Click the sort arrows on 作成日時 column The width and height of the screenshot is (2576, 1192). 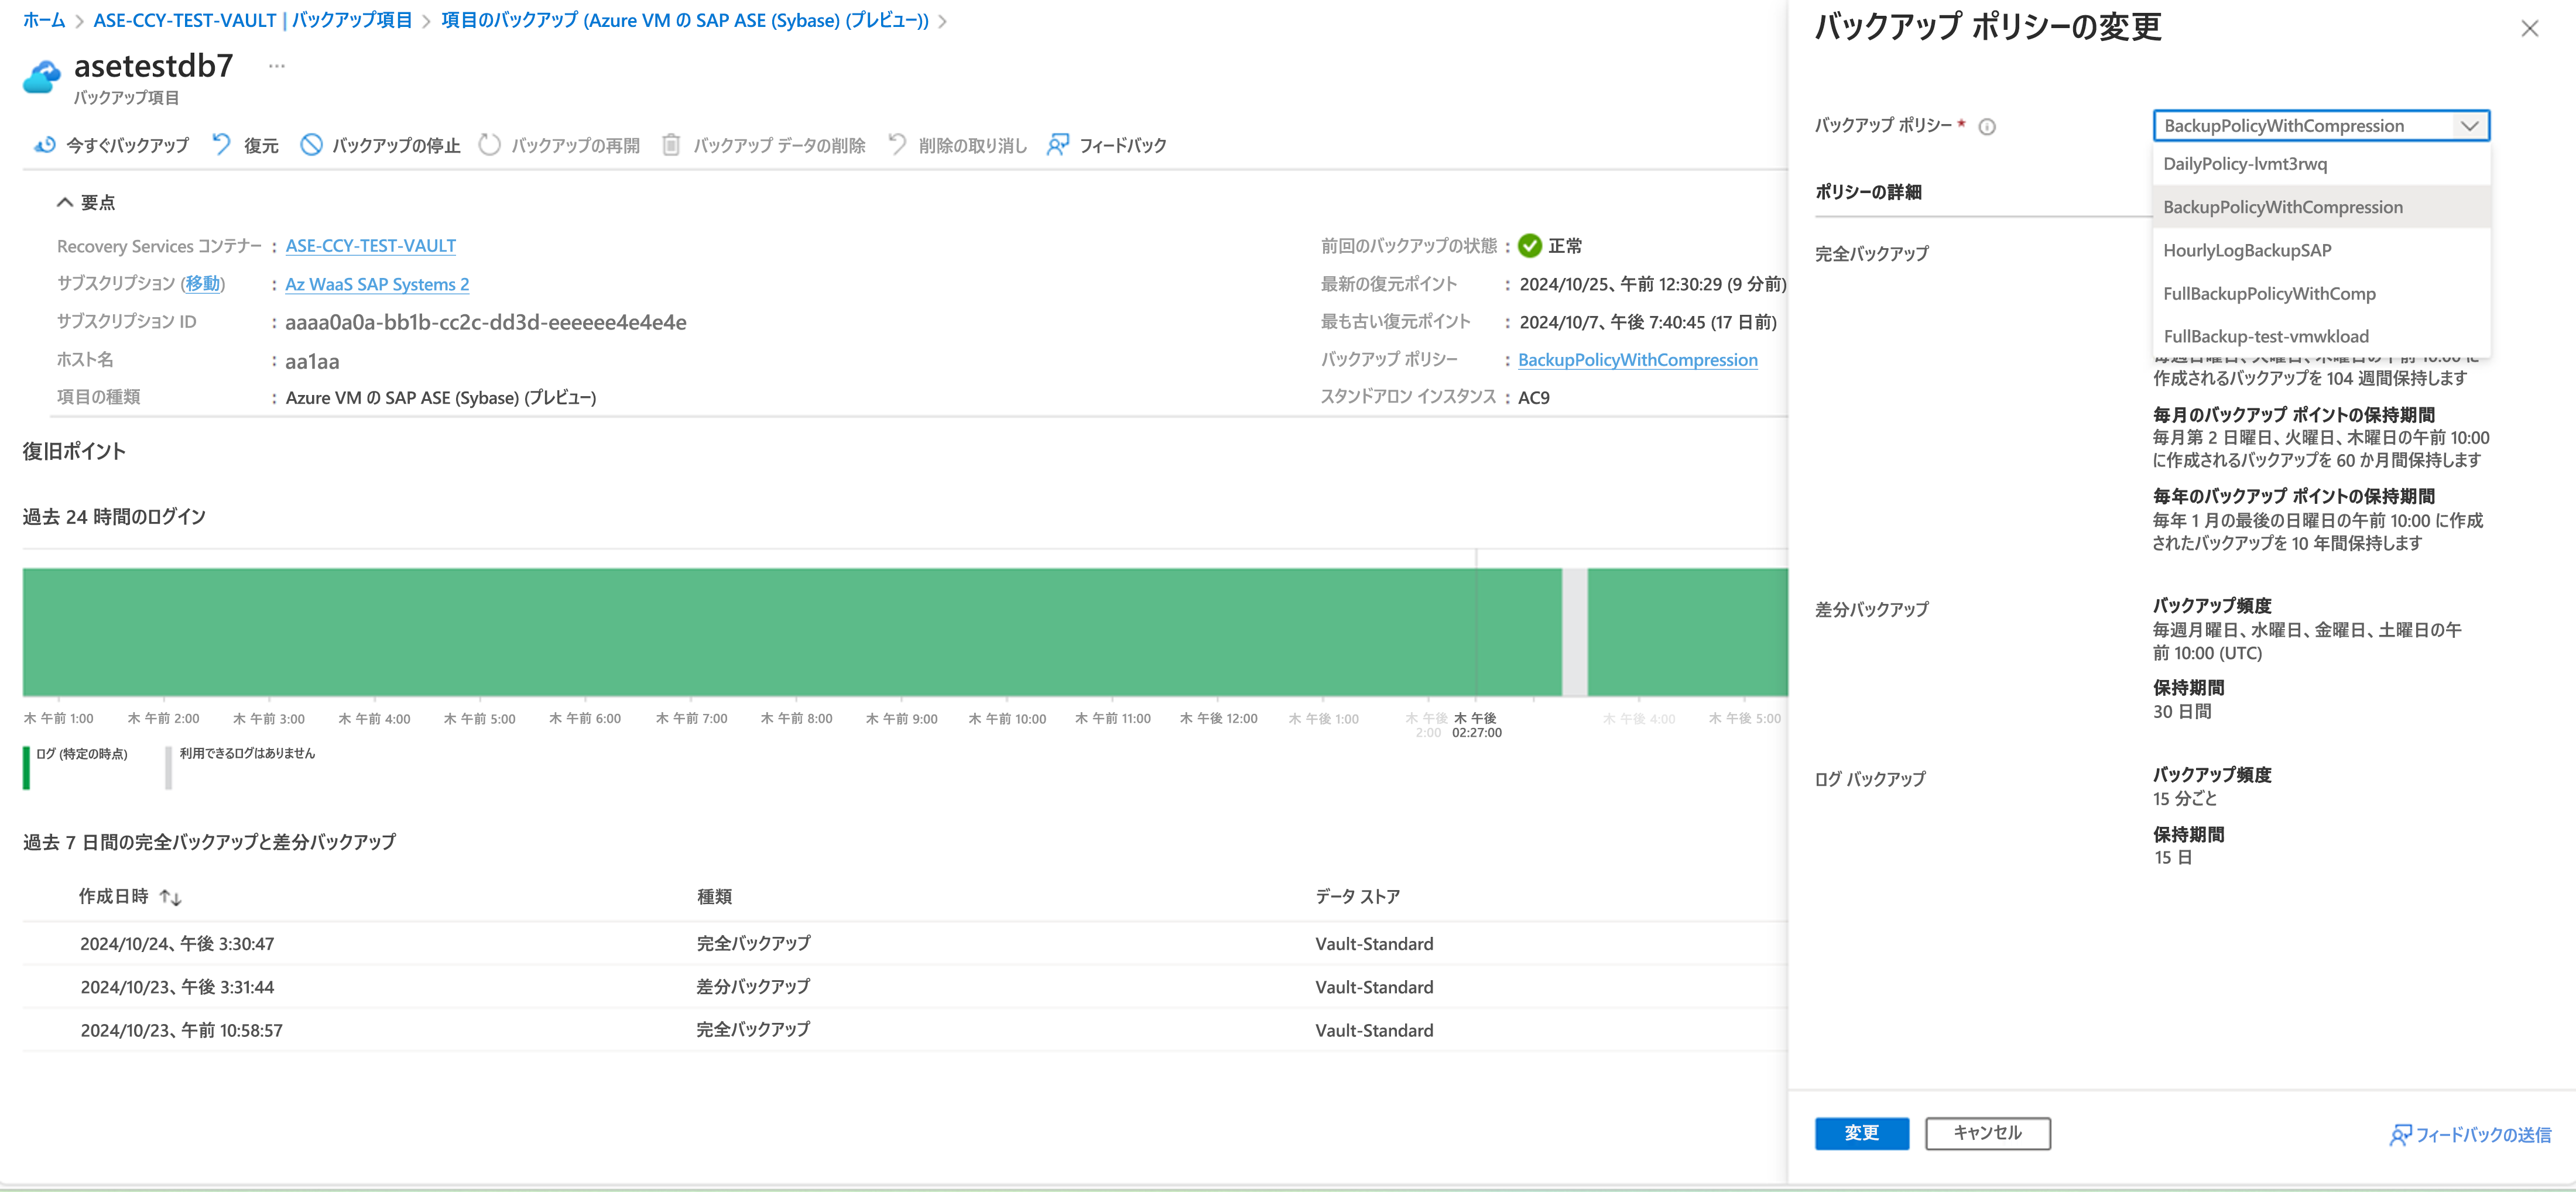point(171,897)
